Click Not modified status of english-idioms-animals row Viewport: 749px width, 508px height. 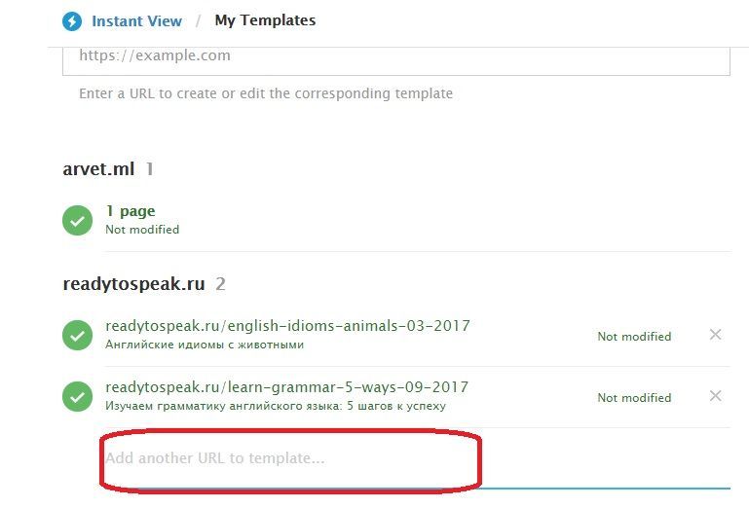point(634,337)
